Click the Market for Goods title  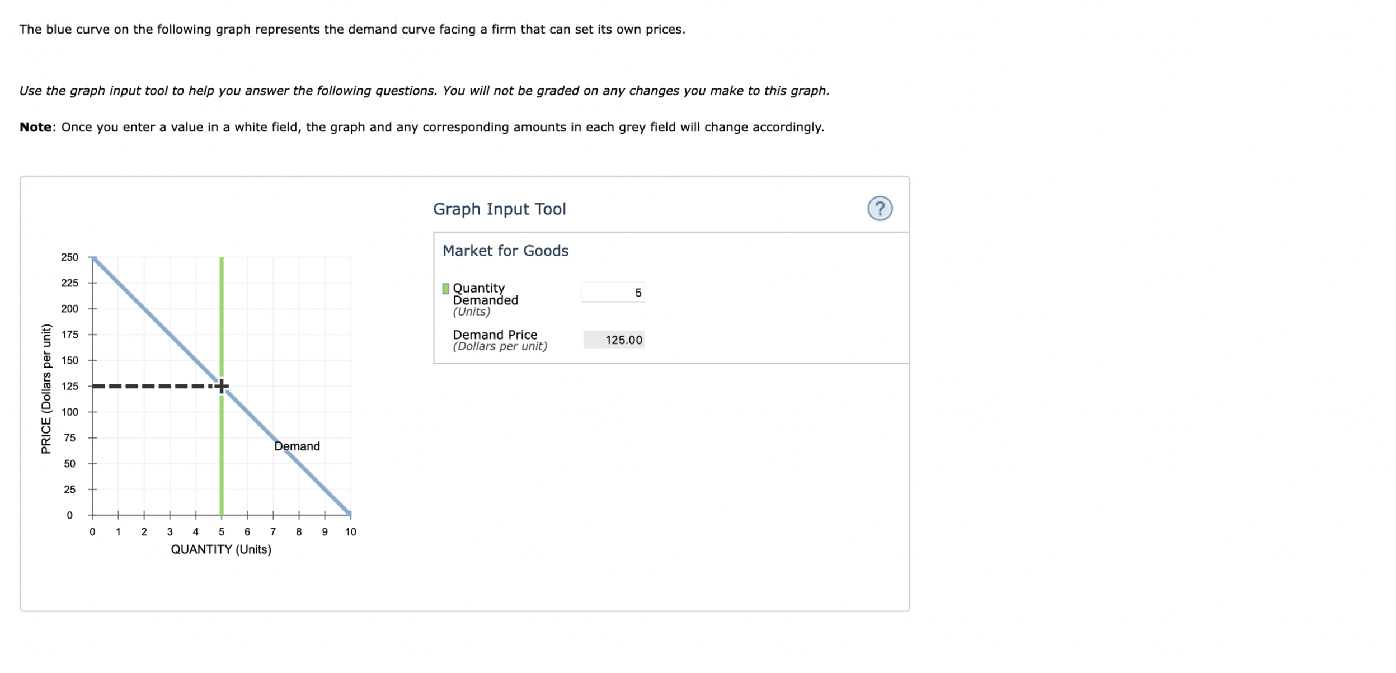[505, 251]
